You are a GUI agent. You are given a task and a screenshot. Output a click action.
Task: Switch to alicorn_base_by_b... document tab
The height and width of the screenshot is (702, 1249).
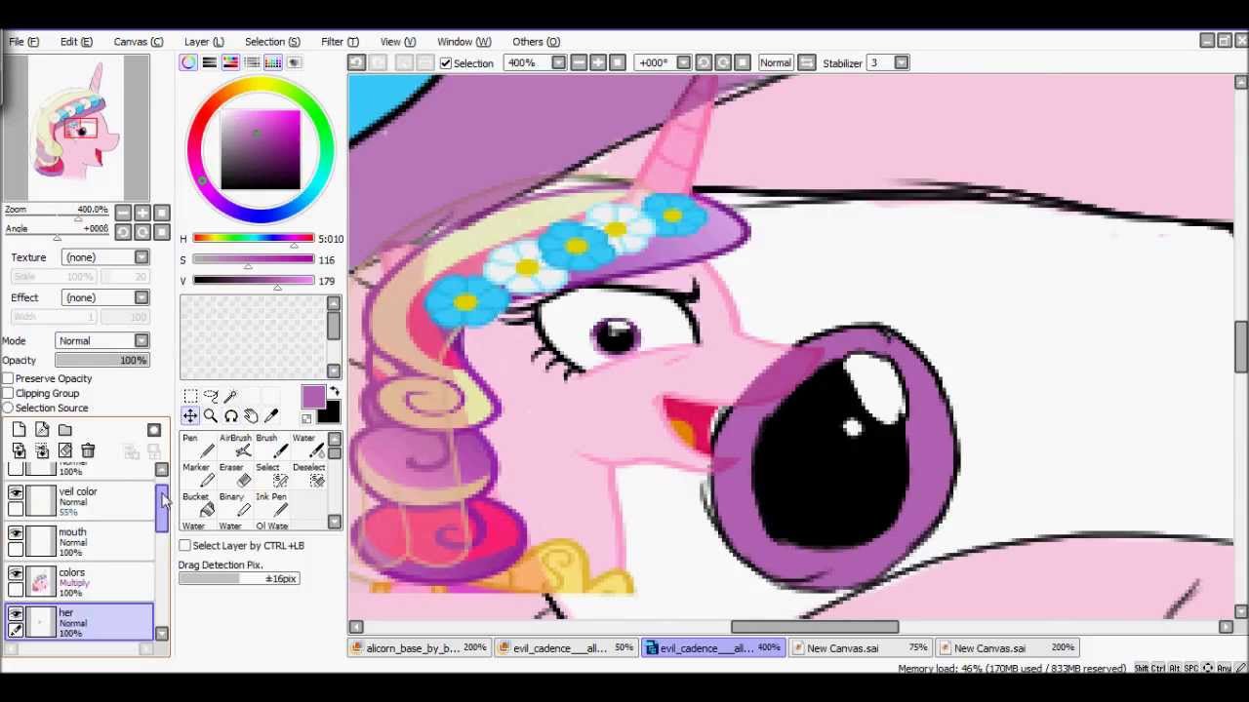click(421, 647)
